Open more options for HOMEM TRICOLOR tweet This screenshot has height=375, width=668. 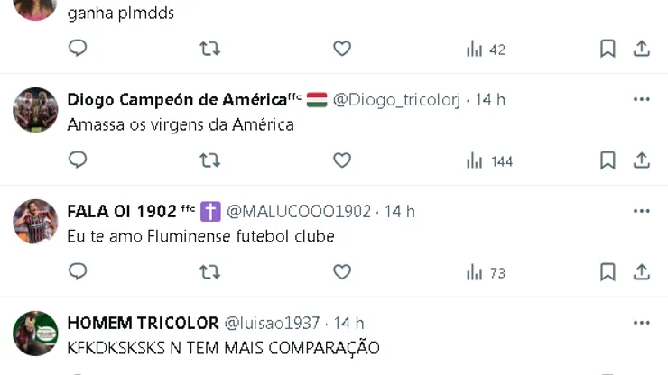[x=641, y=323]
